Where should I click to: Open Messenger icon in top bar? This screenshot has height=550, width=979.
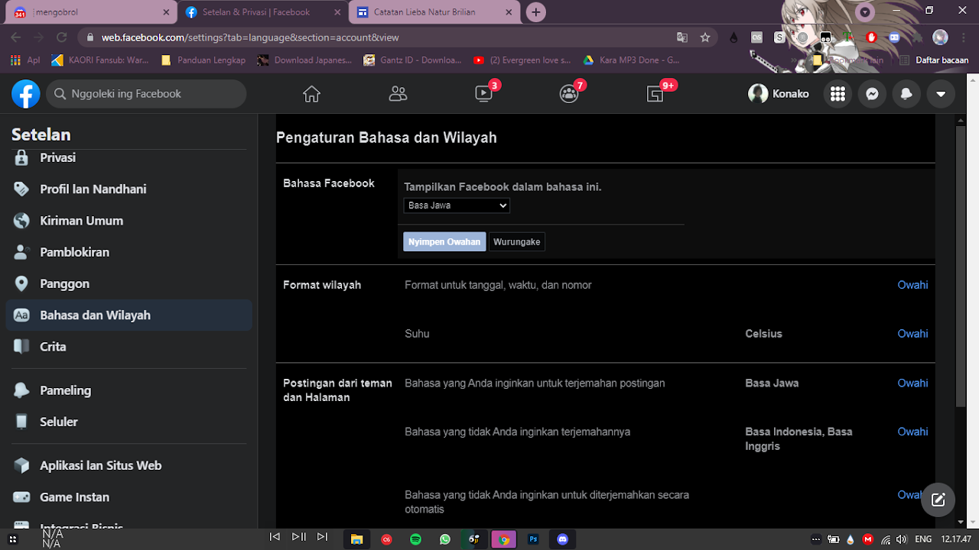(x=872, y=94)
